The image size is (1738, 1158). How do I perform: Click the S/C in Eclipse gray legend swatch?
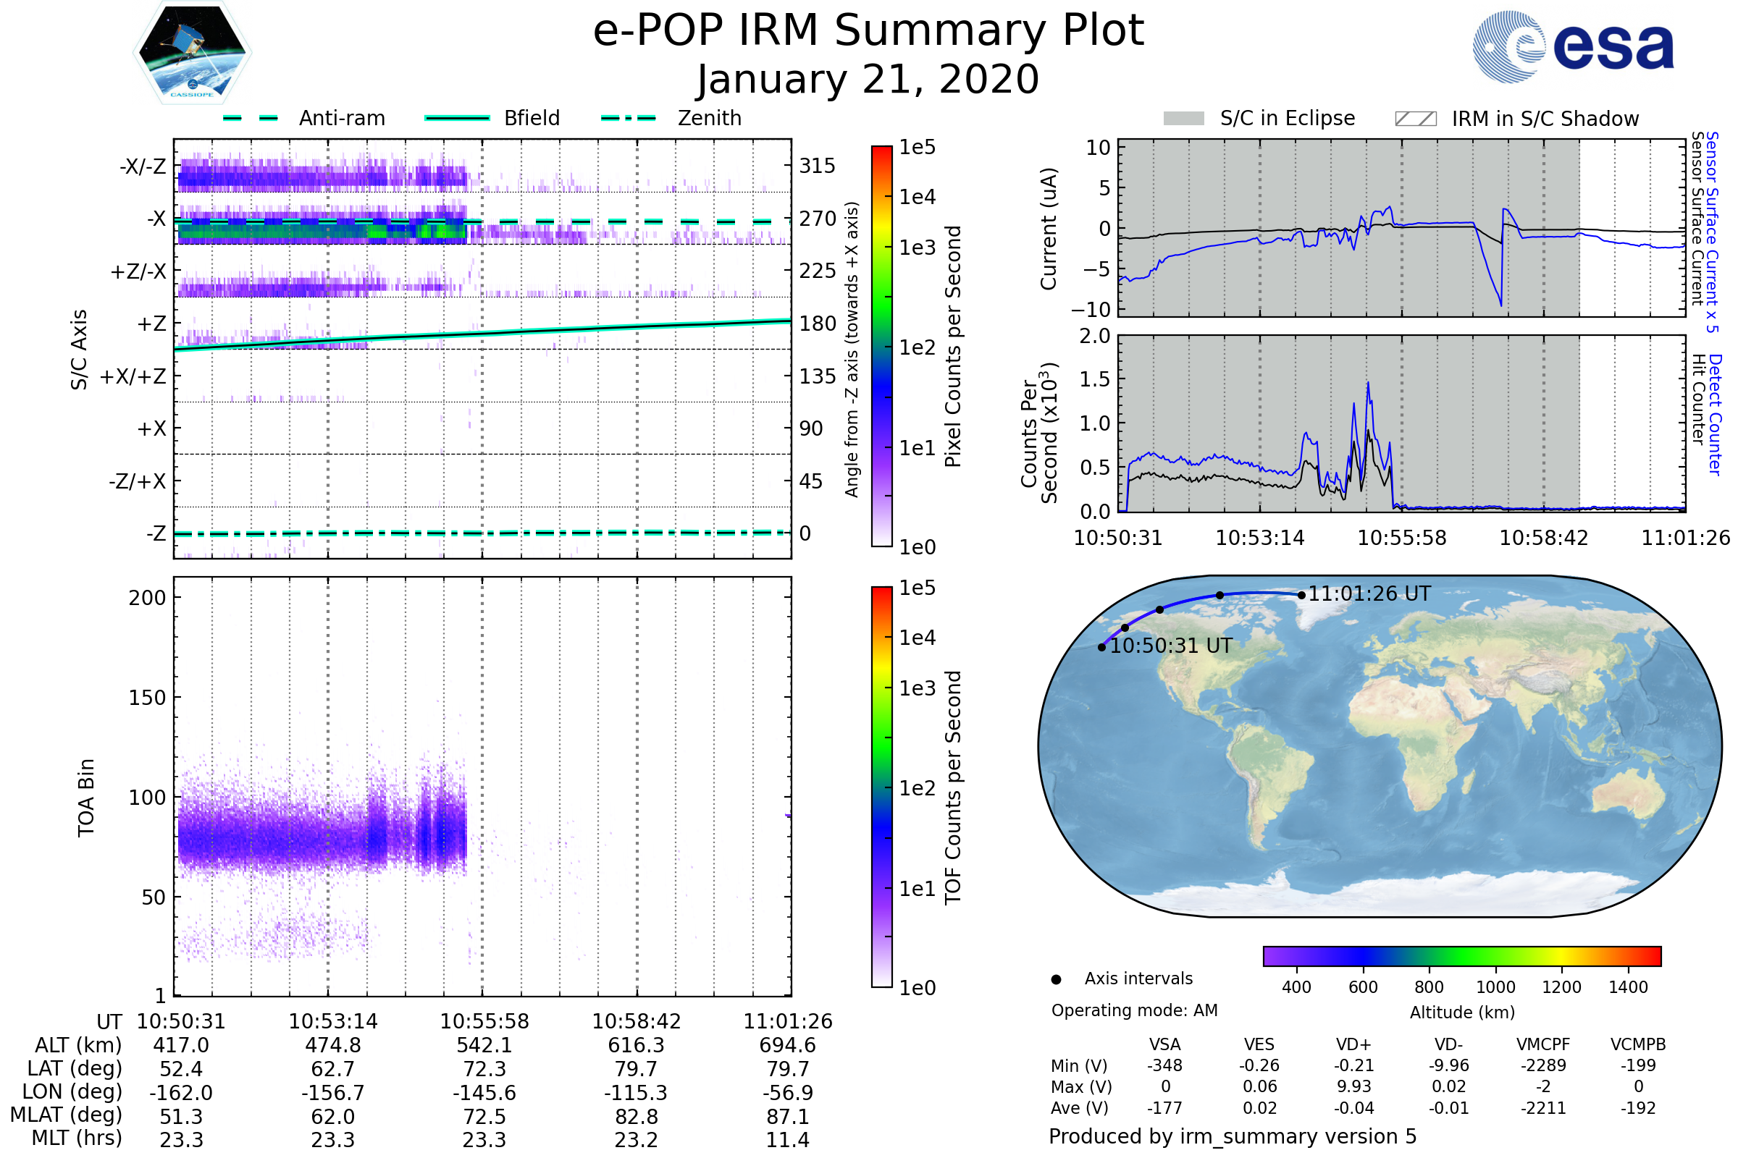click(1183, 119)
